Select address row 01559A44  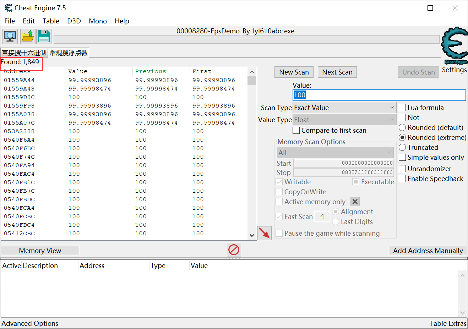pos(124,80)
